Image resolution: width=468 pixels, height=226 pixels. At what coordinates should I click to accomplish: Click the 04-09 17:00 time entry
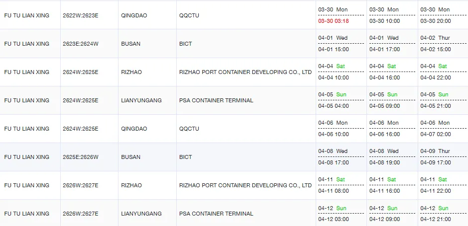(x=436, y=162)
